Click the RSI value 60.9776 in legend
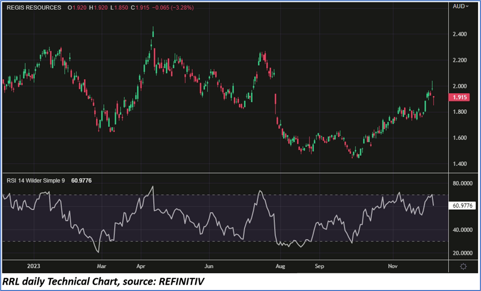Screen dimensions: 481x291 click(x=81, y=181)
